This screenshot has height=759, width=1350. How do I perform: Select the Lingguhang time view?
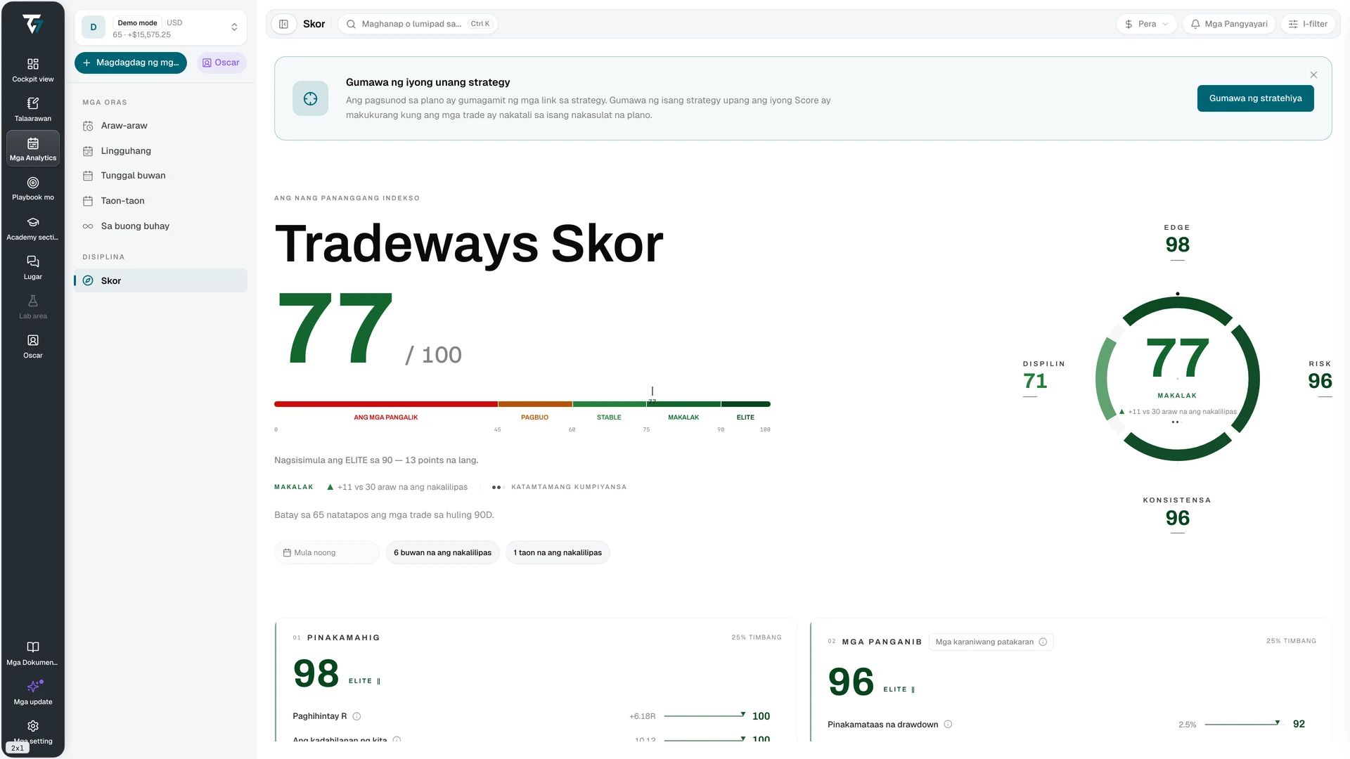tap(160, 150)
